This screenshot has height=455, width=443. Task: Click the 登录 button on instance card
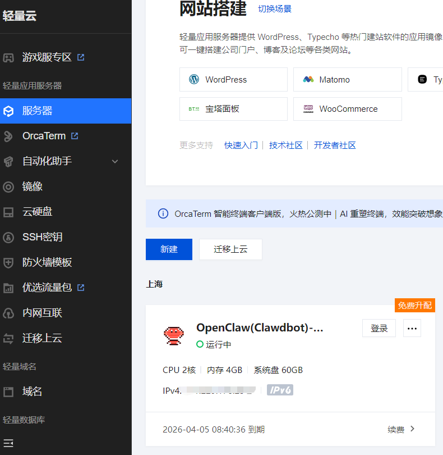tap(379, 328)
